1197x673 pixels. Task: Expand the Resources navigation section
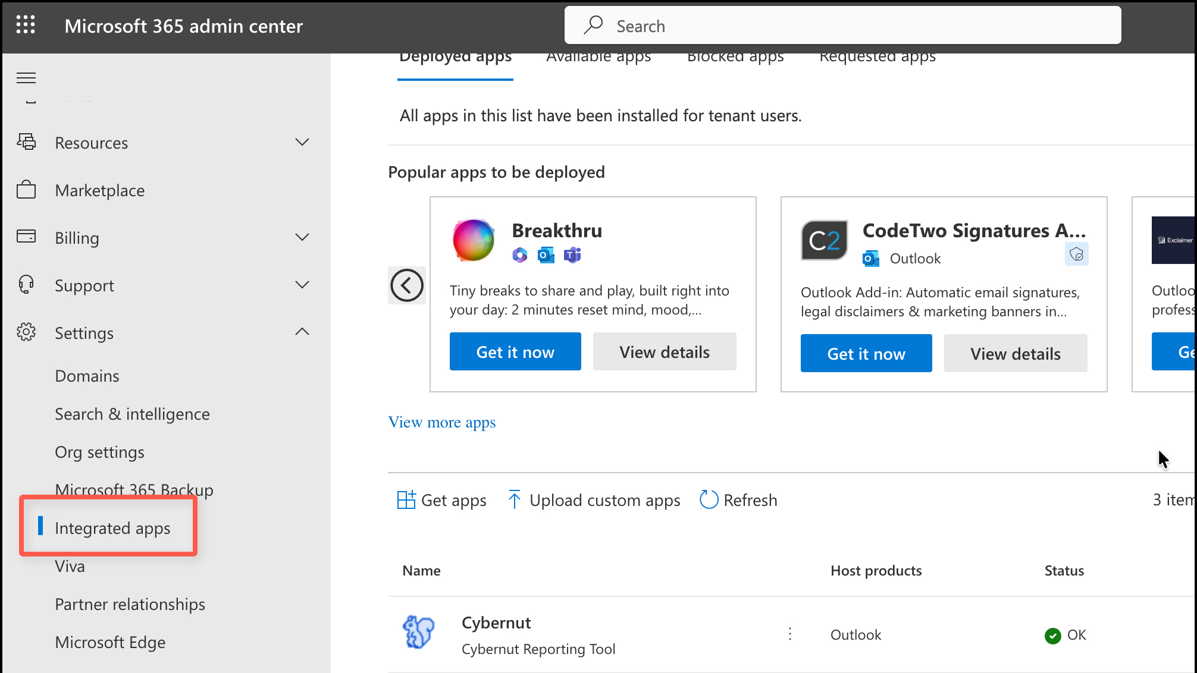(302, 142)
